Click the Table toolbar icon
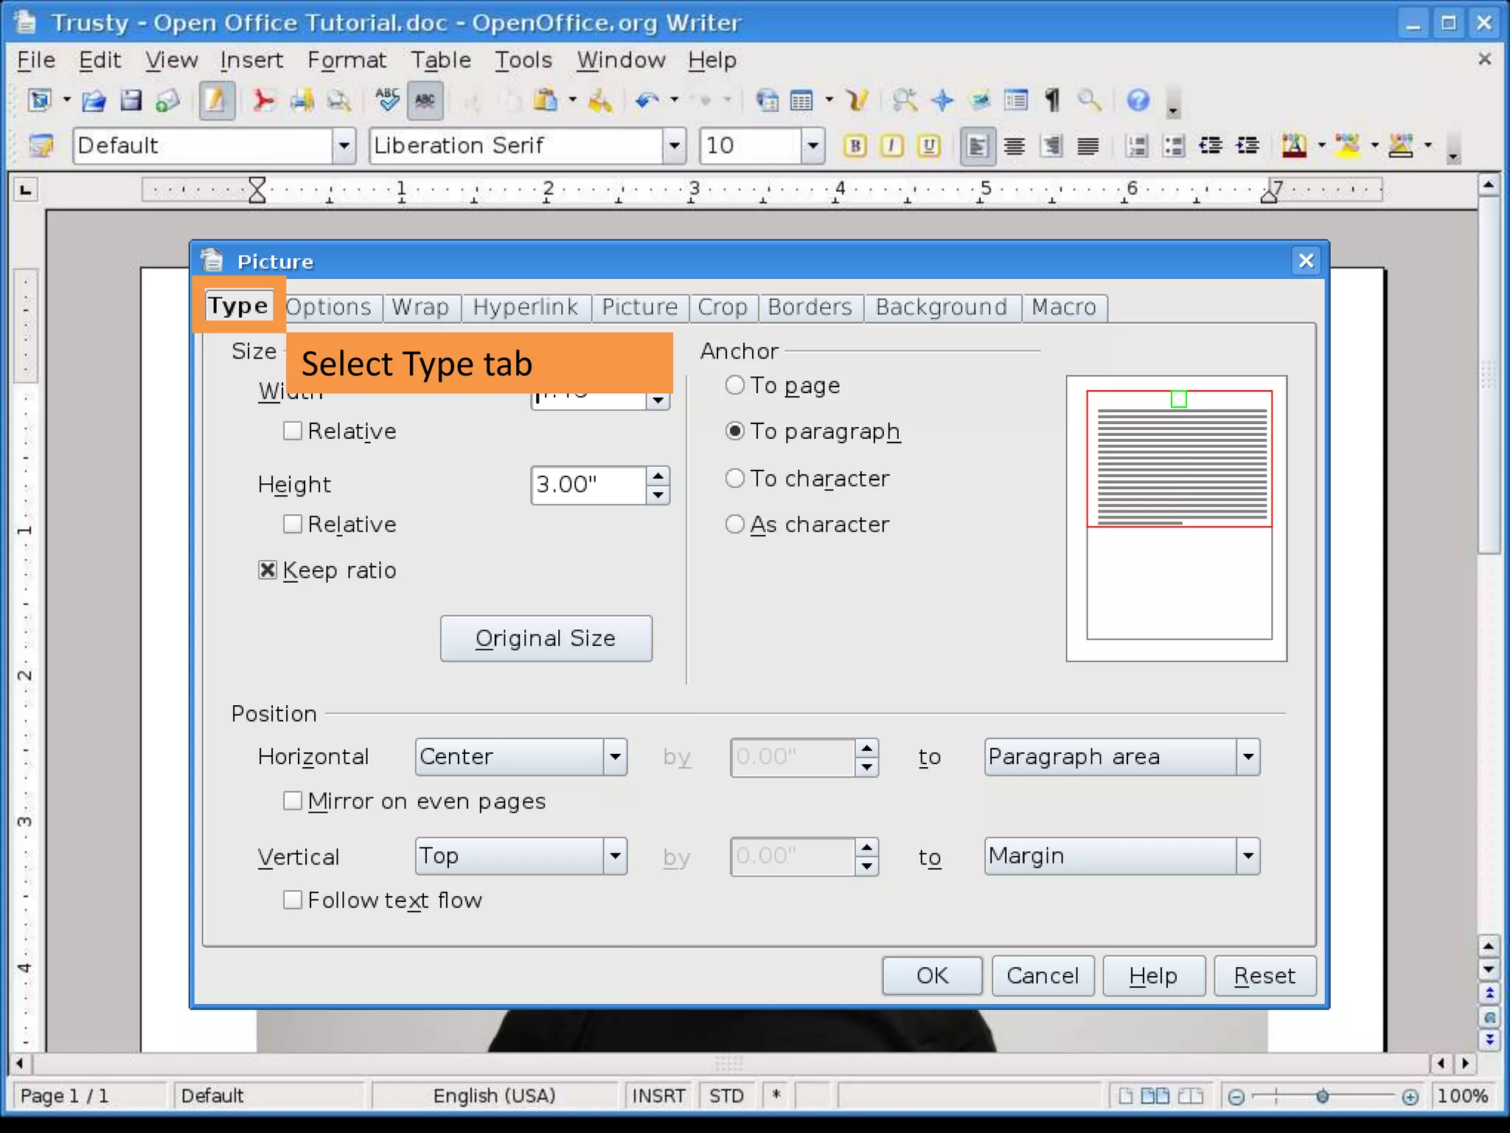This screenshot has height=1133, width=1510. point(801,100)
